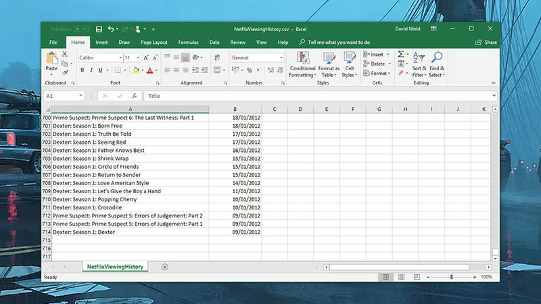Select the NetflixViewingHistory sheet tab
The height and width of the screenshot is (304, 541).
point(115,267)
